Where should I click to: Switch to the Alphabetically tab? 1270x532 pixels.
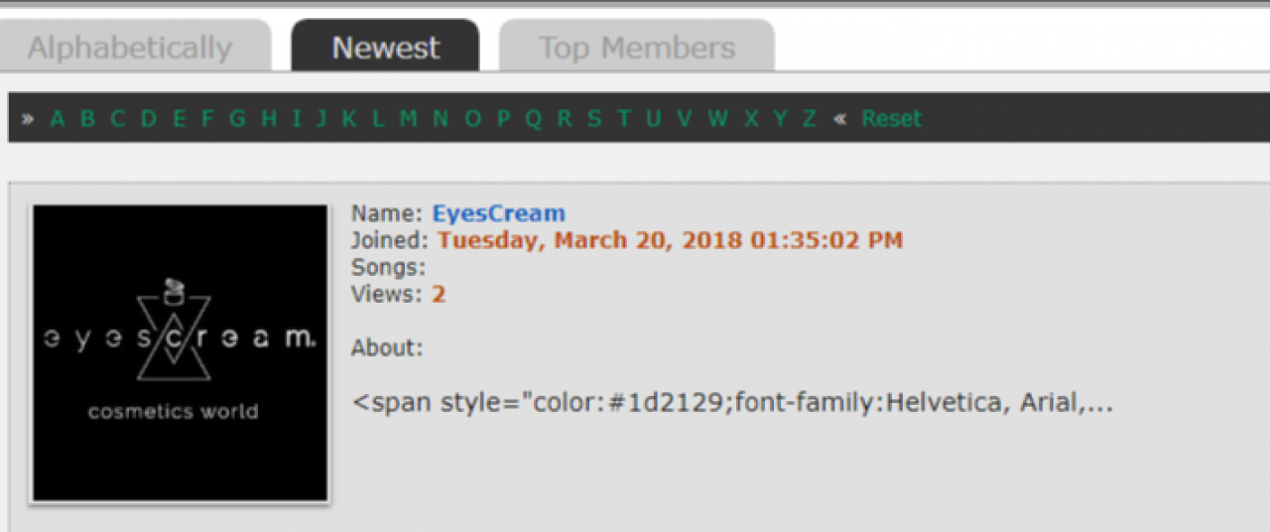[x=129, y=48]
